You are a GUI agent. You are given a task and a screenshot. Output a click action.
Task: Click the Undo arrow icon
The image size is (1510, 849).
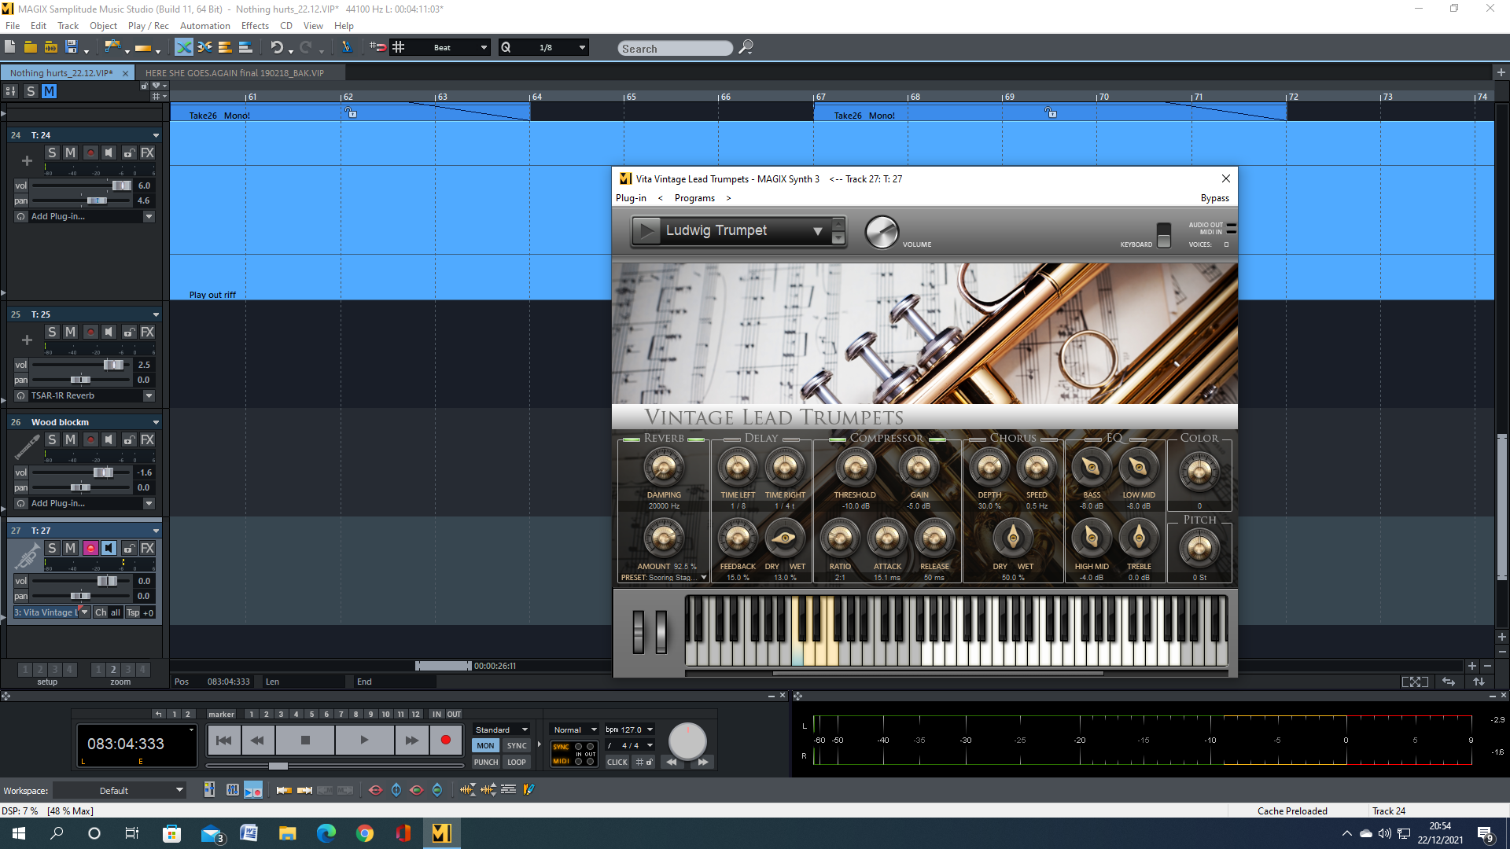click(276, 47)
